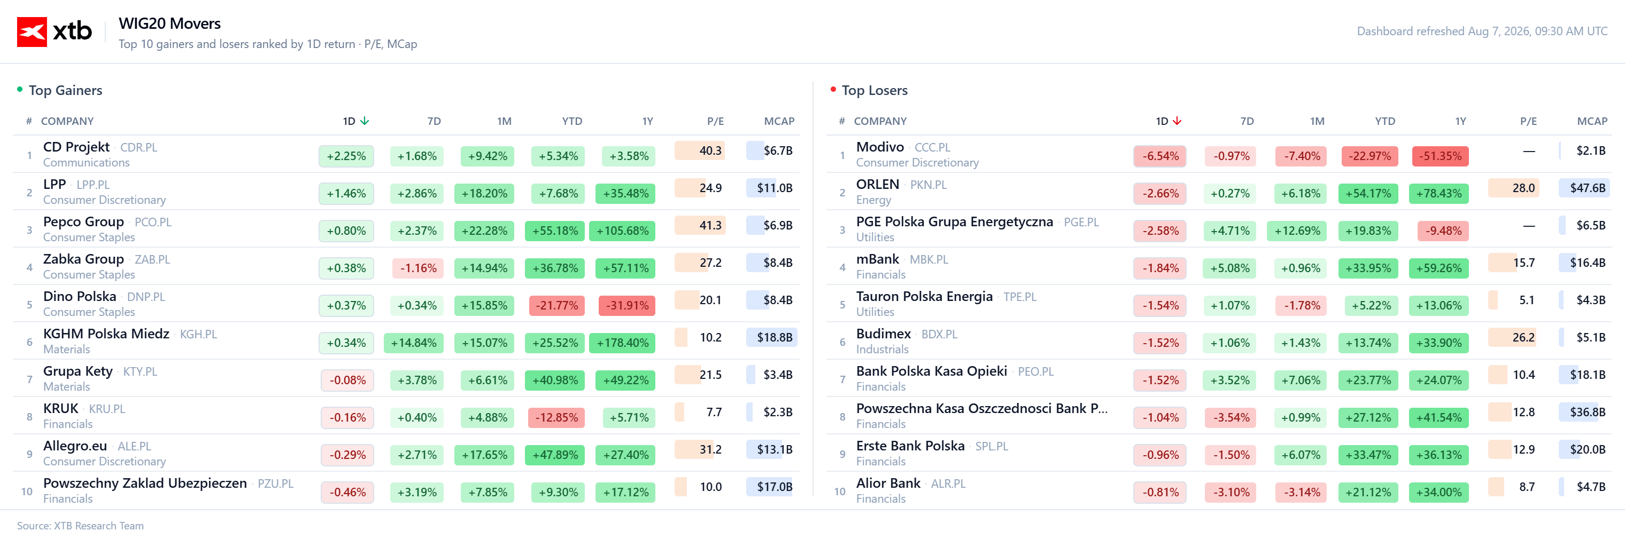Click the ORLEN $47.6B market cap bar
Image resolution: width=1625 pixels, height=539 pixels.
[x=1584, y=188]
